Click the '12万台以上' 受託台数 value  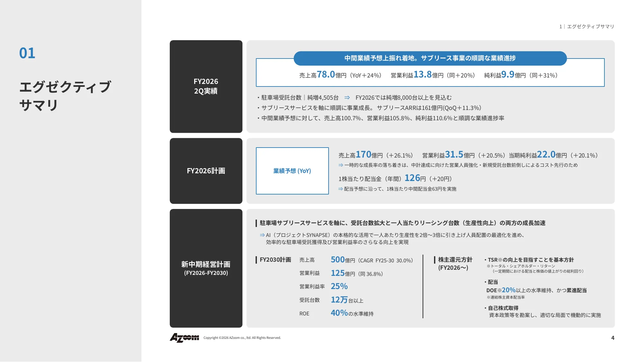tap(347, 300)
